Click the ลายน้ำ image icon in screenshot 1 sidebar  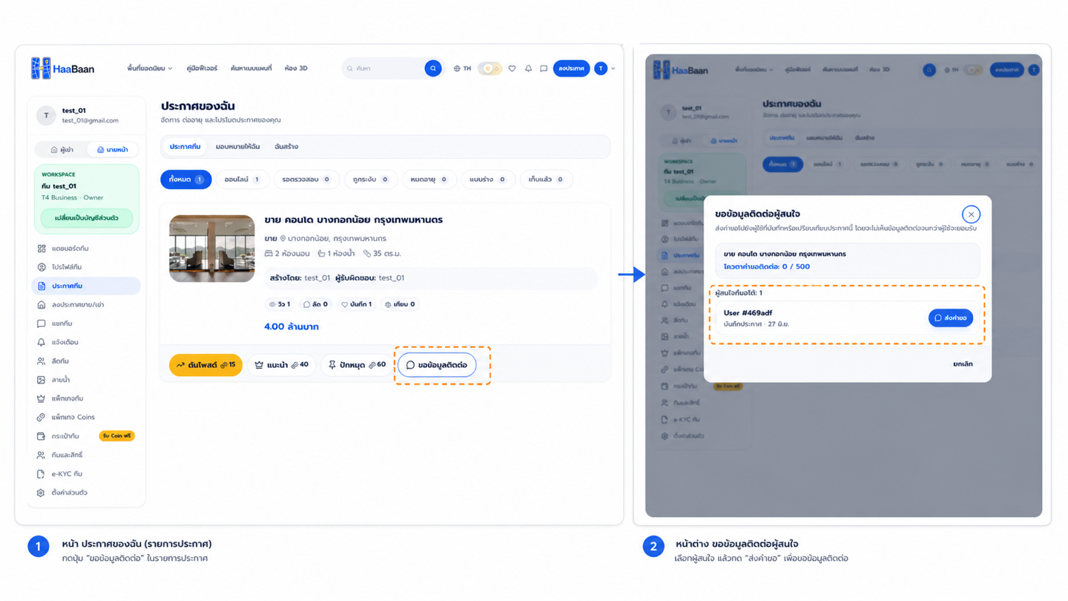click(42, 380)
